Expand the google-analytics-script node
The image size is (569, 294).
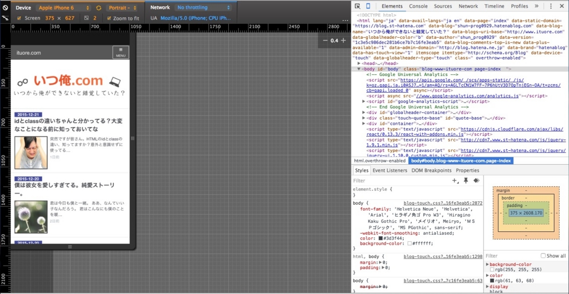[x=364, y=102]
